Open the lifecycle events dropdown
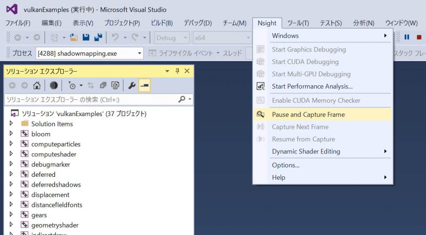Image resolution: width=426 pixels, height=235 pixels. click(218, 53)
